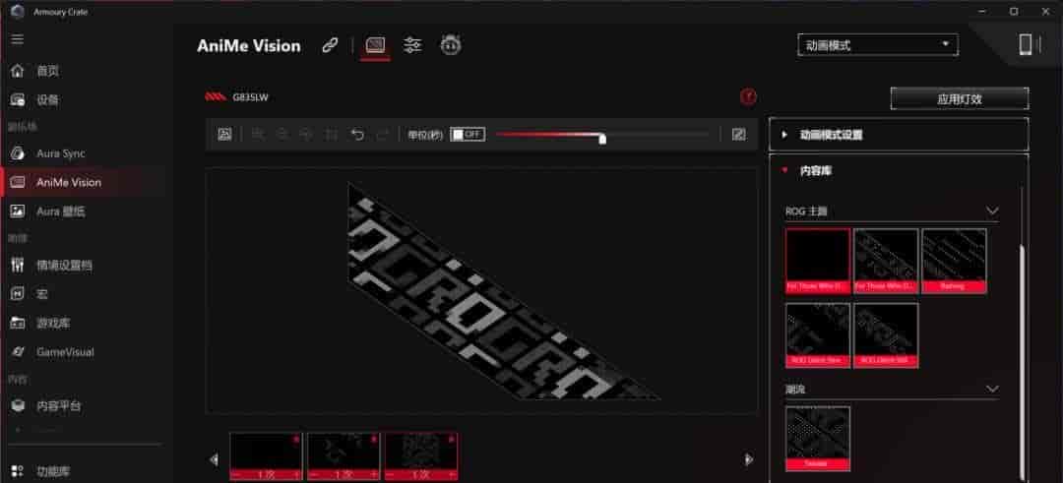Click the link icon beside AniMe Vision title
The image size is (1063, 483).
330,46
